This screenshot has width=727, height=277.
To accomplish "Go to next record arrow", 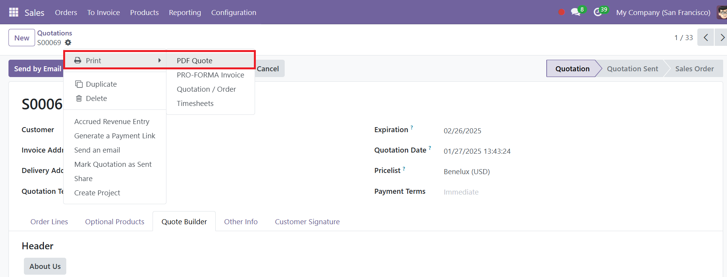I will pos(721,37).
